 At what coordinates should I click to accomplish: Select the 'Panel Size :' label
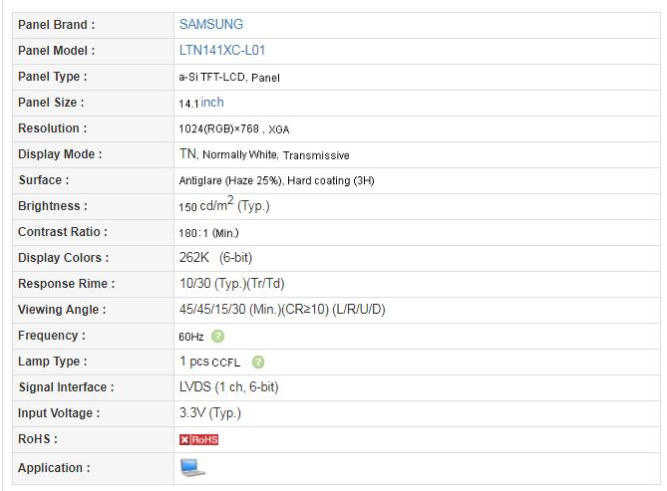tap(51, 103)
